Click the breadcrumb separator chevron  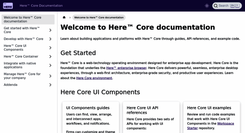(x=70, y=18)
